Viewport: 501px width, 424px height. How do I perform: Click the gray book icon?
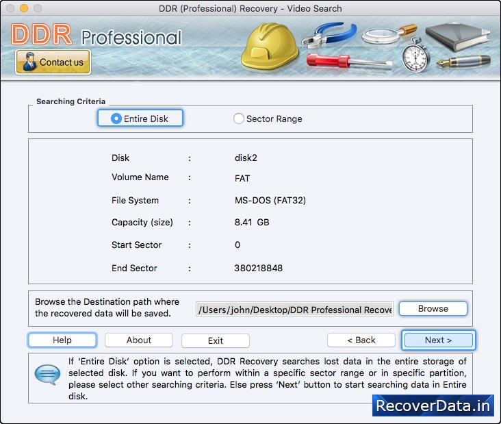pos(458,37)
